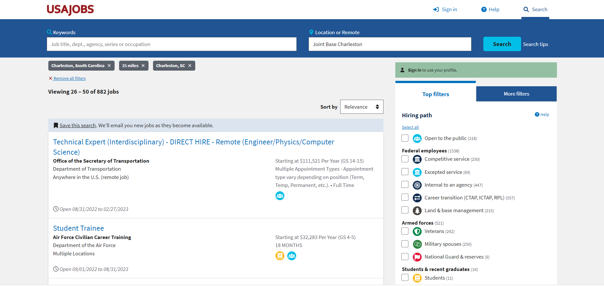Screen dimensions: 604x286
Task: Click the blue Search button
Action: [x=502, y=44]
